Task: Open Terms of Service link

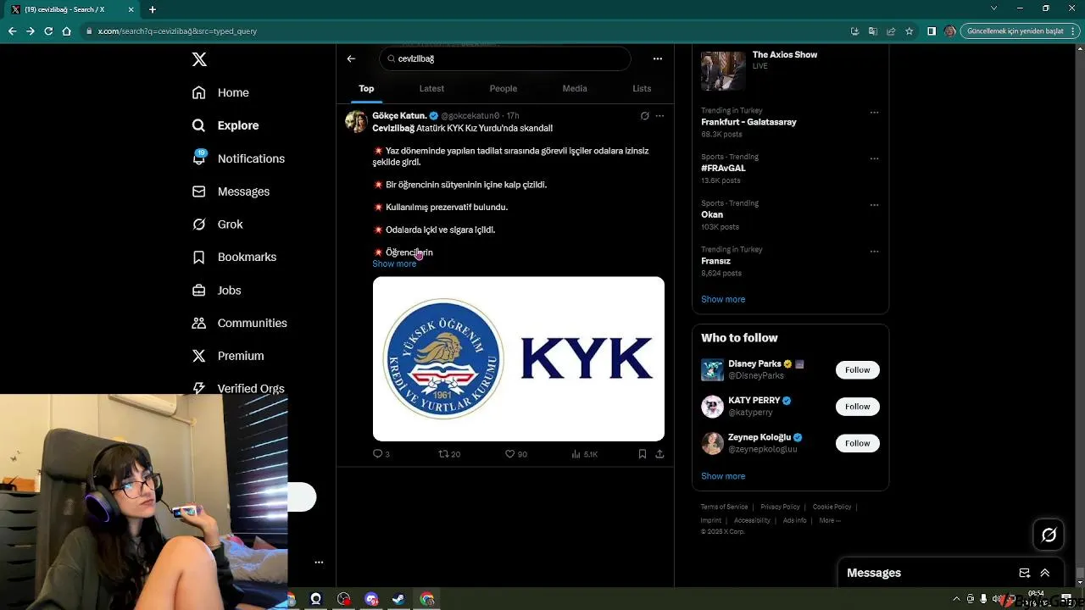Action: click(x=724, y=507)
